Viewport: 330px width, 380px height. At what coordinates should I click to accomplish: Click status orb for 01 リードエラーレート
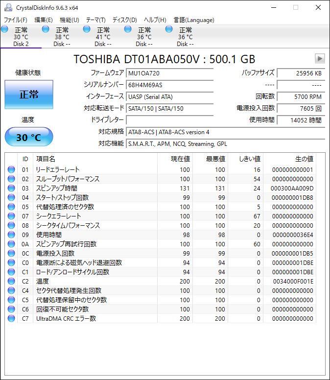[11, 169]
